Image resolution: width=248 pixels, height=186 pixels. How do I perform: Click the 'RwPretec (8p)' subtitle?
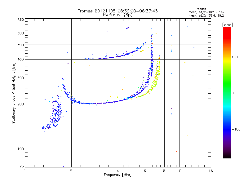point(117,15)
